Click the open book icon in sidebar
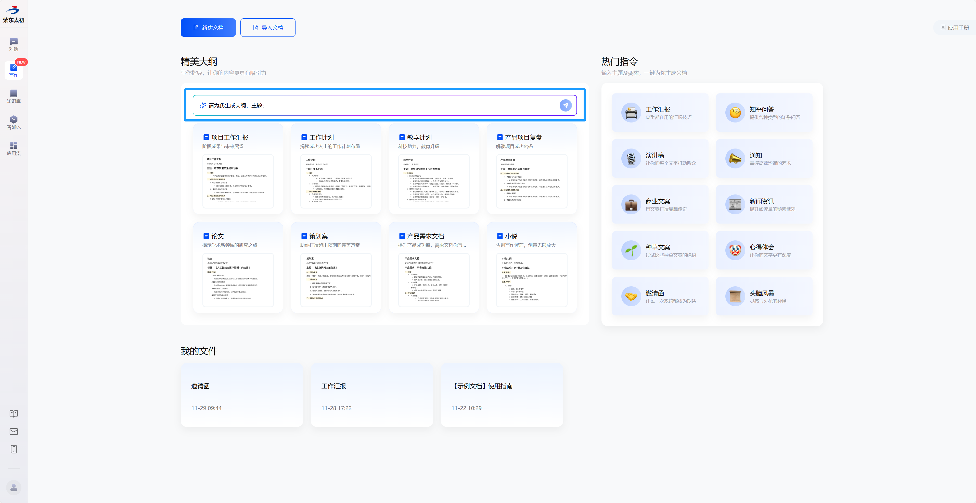976x503 pixels. pos(14,413)
